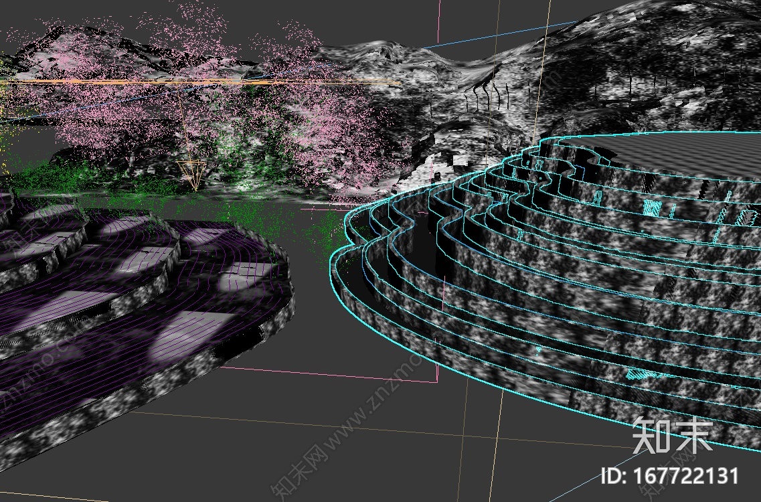Viewport: 761px width, 502px height.
Task: Click the 知末 watermark logo
Action: click(x=672, y=435)
